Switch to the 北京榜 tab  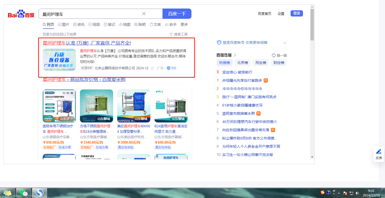coord(243,63)
